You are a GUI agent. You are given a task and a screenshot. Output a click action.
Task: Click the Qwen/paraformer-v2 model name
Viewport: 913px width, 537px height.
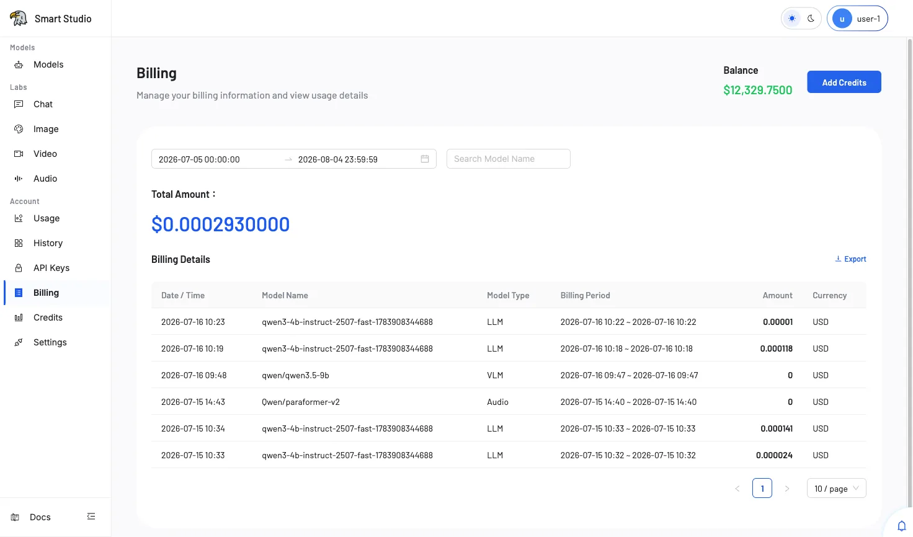(301, 402)
